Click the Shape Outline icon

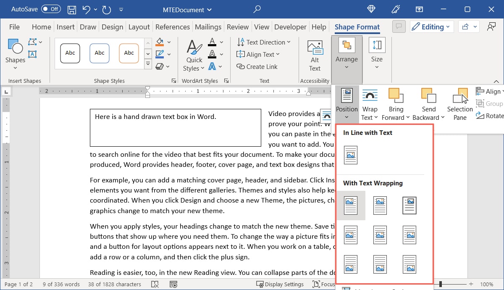point(160,54)
